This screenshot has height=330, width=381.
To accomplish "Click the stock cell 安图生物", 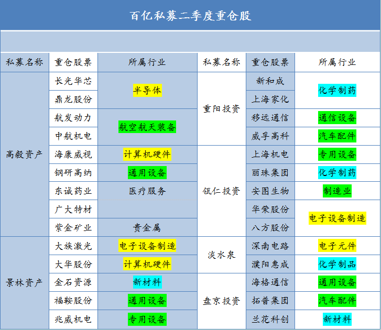I will 270,191.
